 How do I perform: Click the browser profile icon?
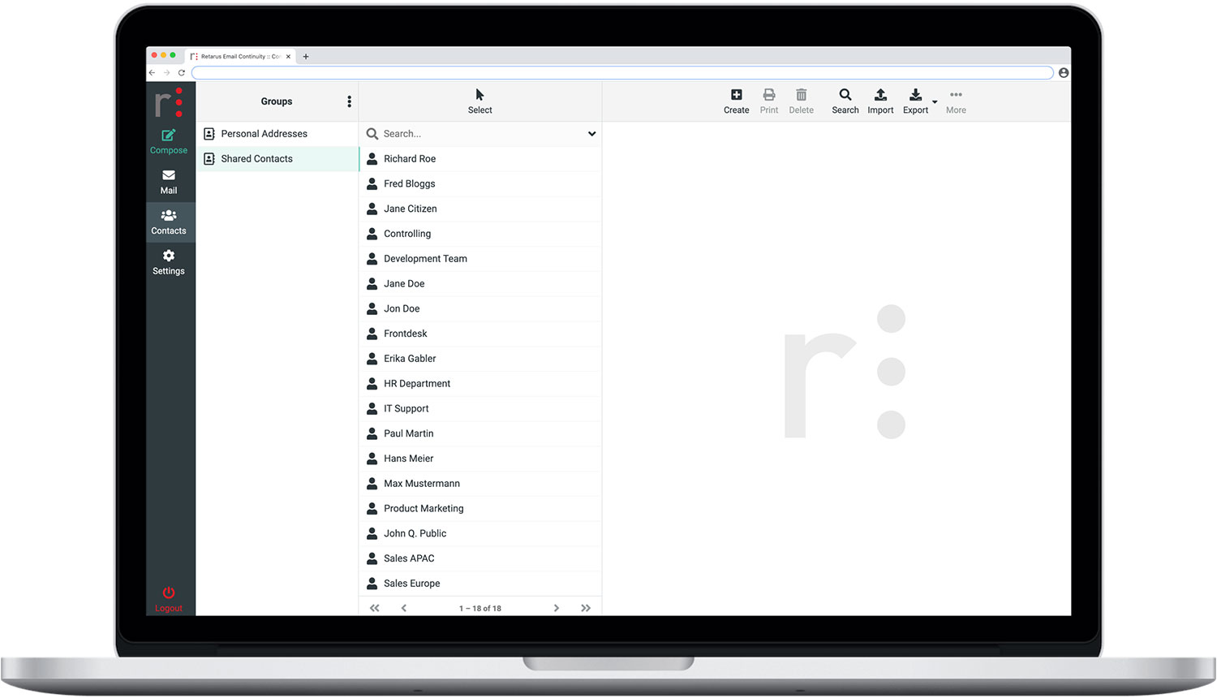tap(1063, 73)
